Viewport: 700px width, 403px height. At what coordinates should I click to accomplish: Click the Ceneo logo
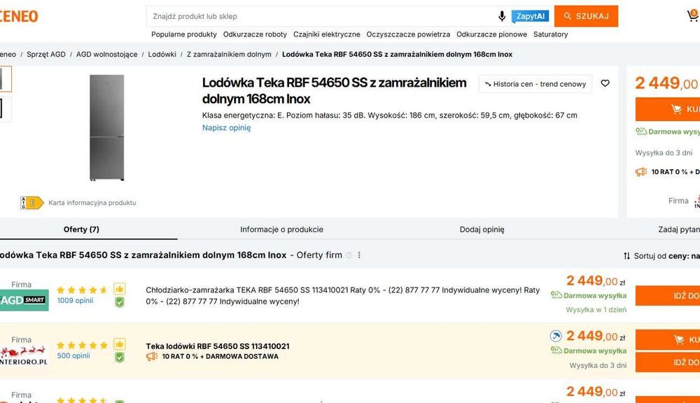[19, 16]
